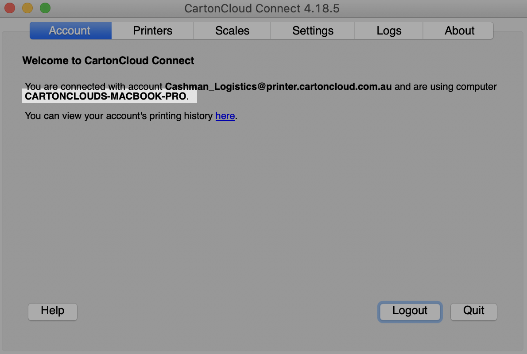Open printing history via the 'here' link
527x354 pixels.
click(225, 116)
